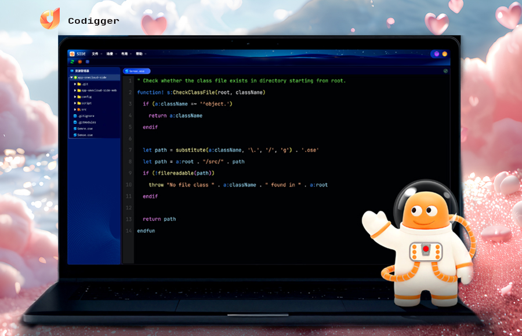Screen dimensions: 522x336
Task: Click the endfun keyword on line 14
Action: pyautogui.click(x=146, y=231)
